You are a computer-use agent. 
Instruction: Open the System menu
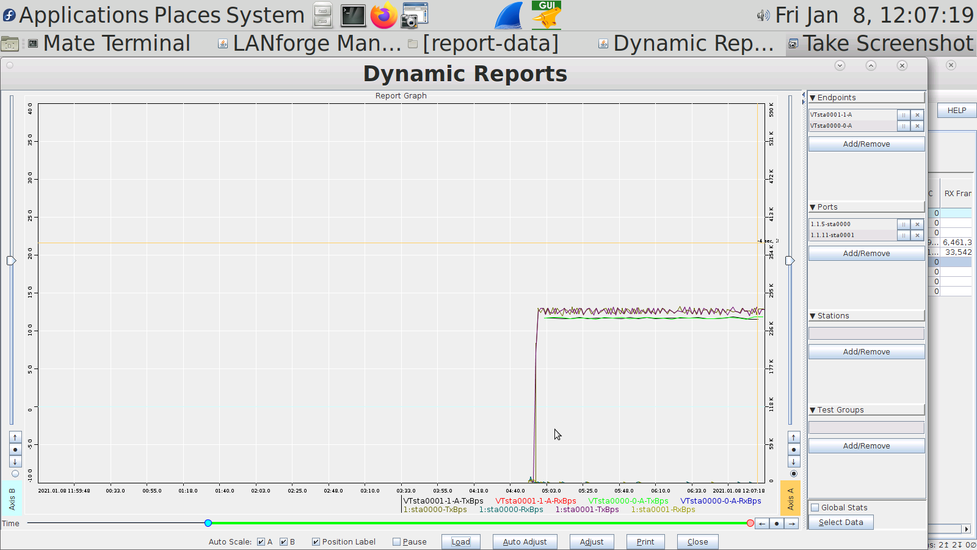tap(265, 15)
